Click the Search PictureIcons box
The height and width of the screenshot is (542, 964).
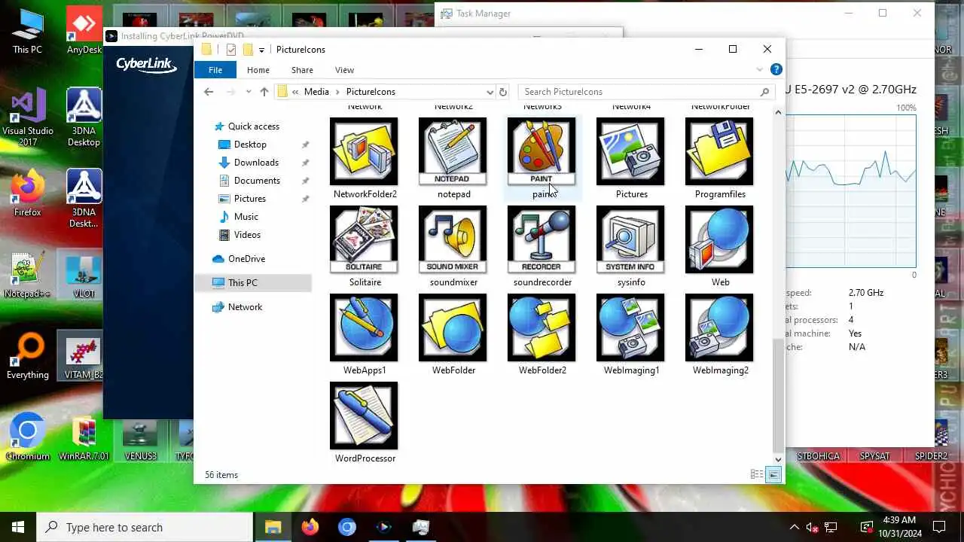[x=646, y=92]
